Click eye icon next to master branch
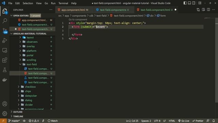 tap(24, 121)
